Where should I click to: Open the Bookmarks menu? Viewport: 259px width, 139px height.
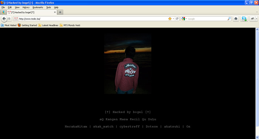pos(38,7)
